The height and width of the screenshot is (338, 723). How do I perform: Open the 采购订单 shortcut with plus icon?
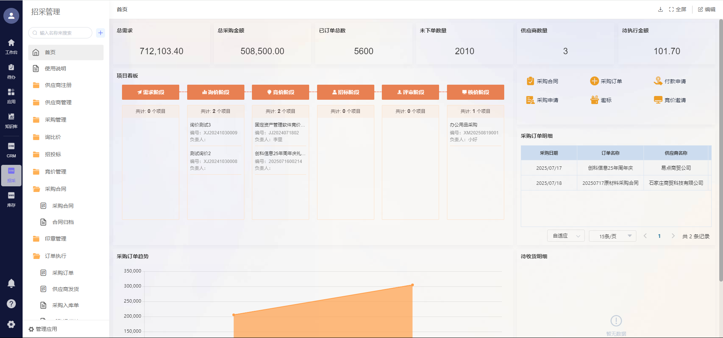(594, 81)
